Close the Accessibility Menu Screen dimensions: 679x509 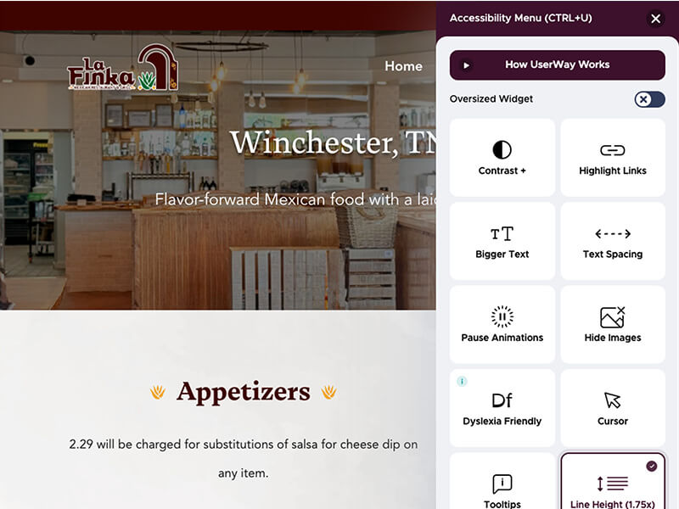[x=655, y=19]
